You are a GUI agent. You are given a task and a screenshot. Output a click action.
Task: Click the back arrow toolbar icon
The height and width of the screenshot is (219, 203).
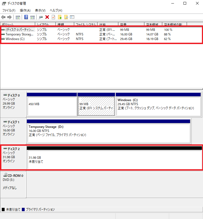(x=4, y=17)
